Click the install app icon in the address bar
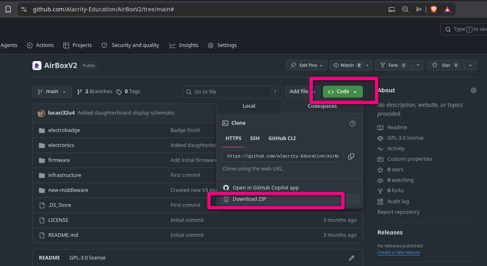The height and width of the screenshot is (266, 487). pyautogui.click(x=392, y=9)
